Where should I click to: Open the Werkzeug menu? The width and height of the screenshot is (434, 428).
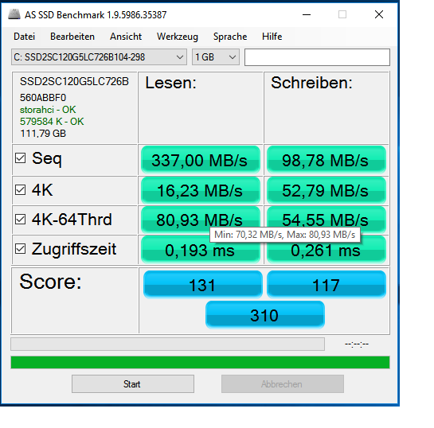(x=178, y=37)
